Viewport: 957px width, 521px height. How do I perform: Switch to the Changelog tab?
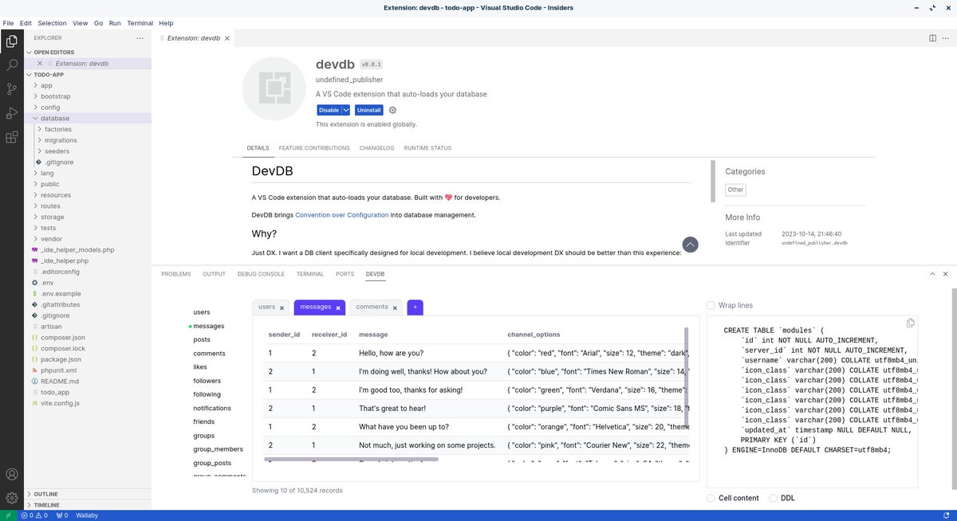(x=376, y=148)
